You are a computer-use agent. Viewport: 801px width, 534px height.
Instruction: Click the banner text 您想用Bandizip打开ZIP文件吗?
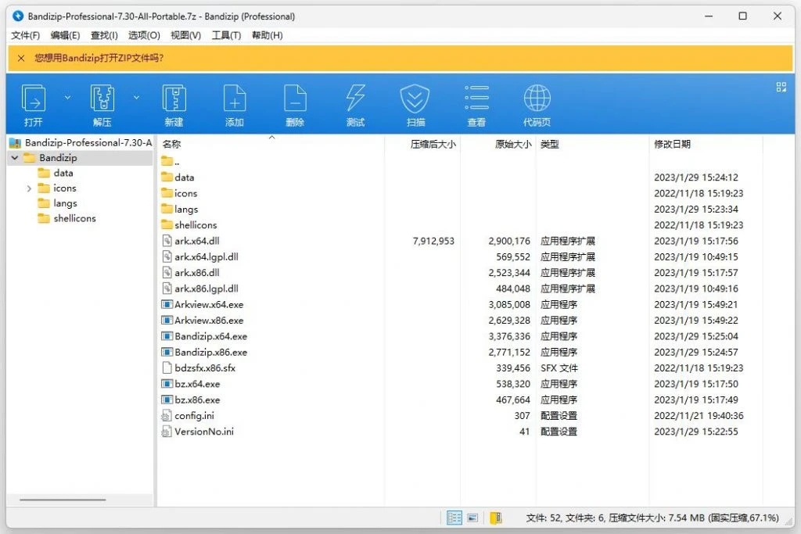point(99,58)
